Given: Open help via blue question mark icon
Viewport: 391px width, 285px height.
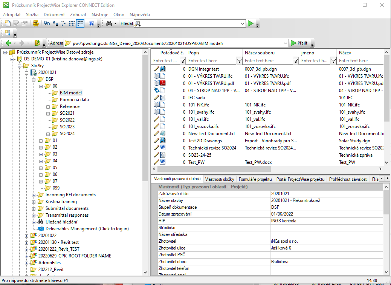Looking at the screenshot, I should 91,23.
